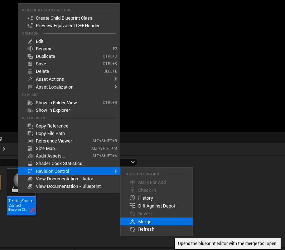
Task: Click the trash icon beside Delete
Action: pyautogui.click(x=30, y=71)
